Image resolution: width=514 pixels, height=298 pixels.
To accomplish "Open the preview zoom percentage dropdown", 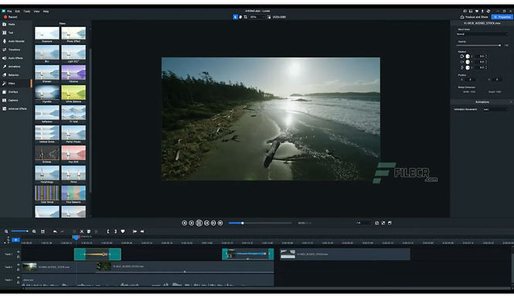I will [257, 17].
